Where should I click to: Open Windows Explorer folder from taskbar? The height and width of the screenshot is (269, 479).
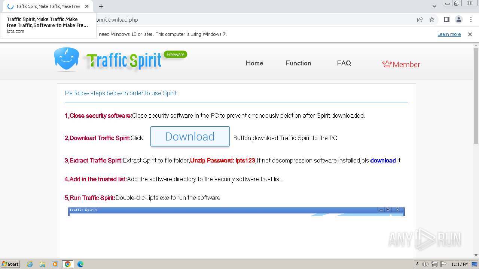coord(42,264)
